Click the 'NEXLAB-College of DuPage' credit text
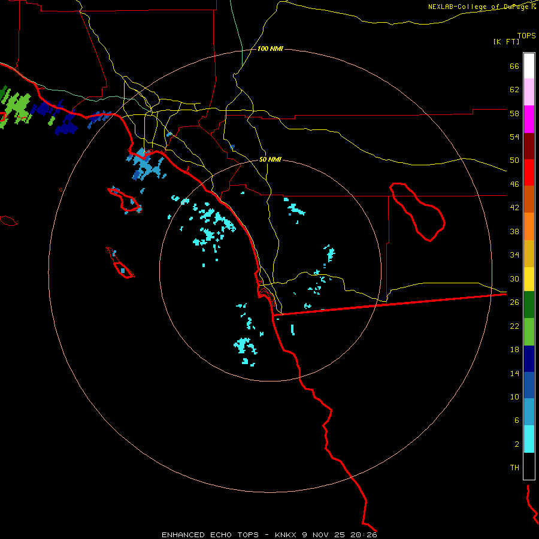Viewport: 539px width, 539px height. 478,7
